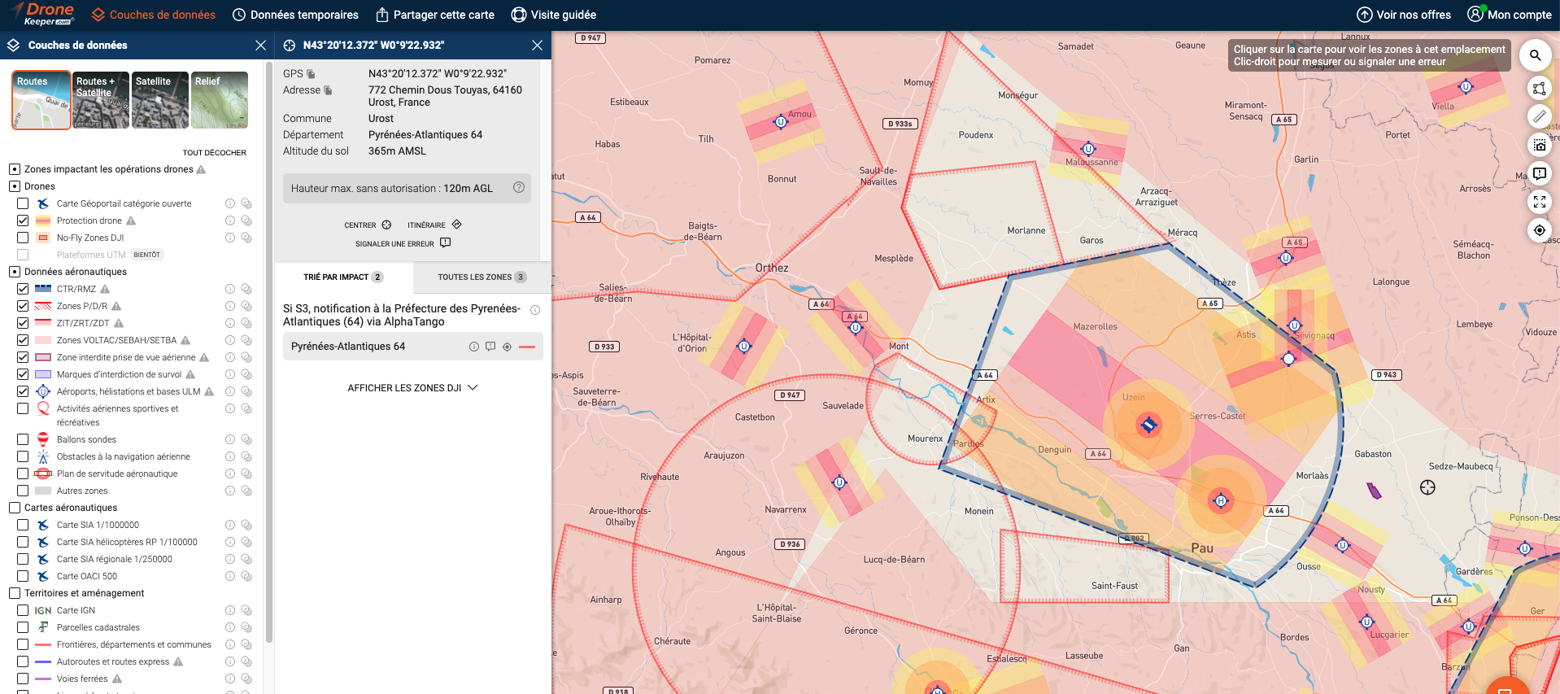The height and width of the screenshot is (694, 1560).
Task: Click the red line swatch for Pyrénées-Atlantiques 64
Action: [x=527, y=347]
